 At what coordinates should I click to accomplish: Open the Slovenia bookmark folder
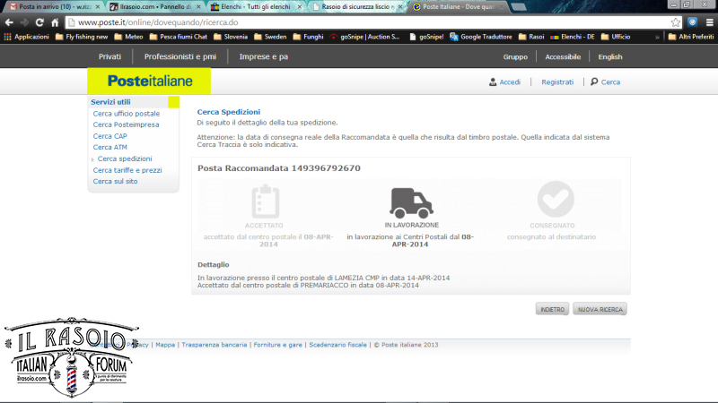pyautogui.click(x=231, y=37)
